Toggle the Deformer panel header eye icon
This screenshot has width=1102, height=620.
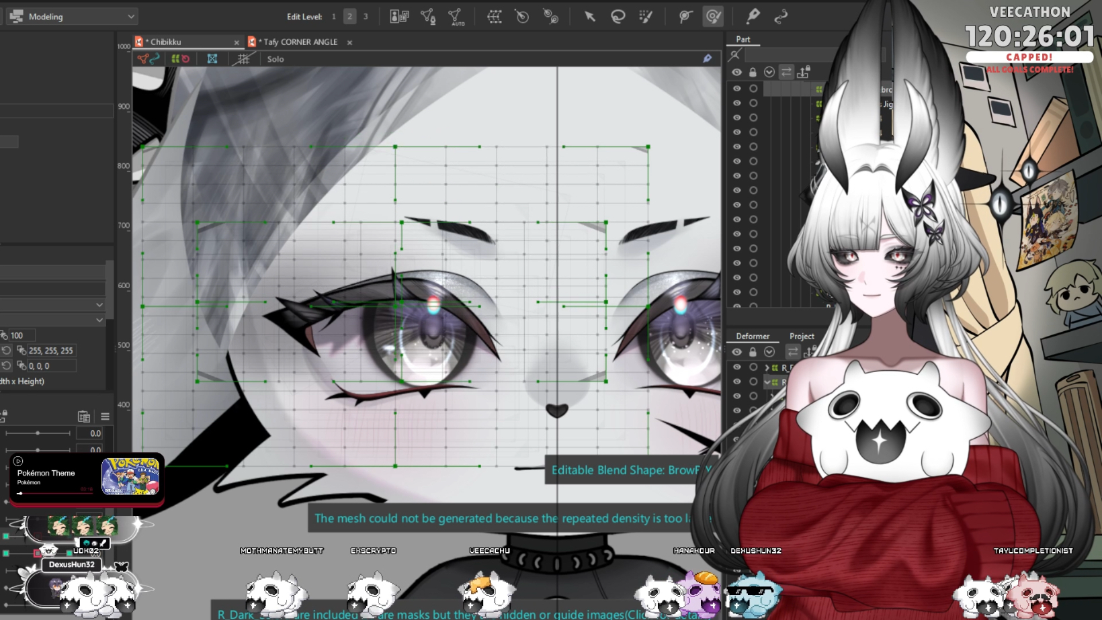coord(737,351)
